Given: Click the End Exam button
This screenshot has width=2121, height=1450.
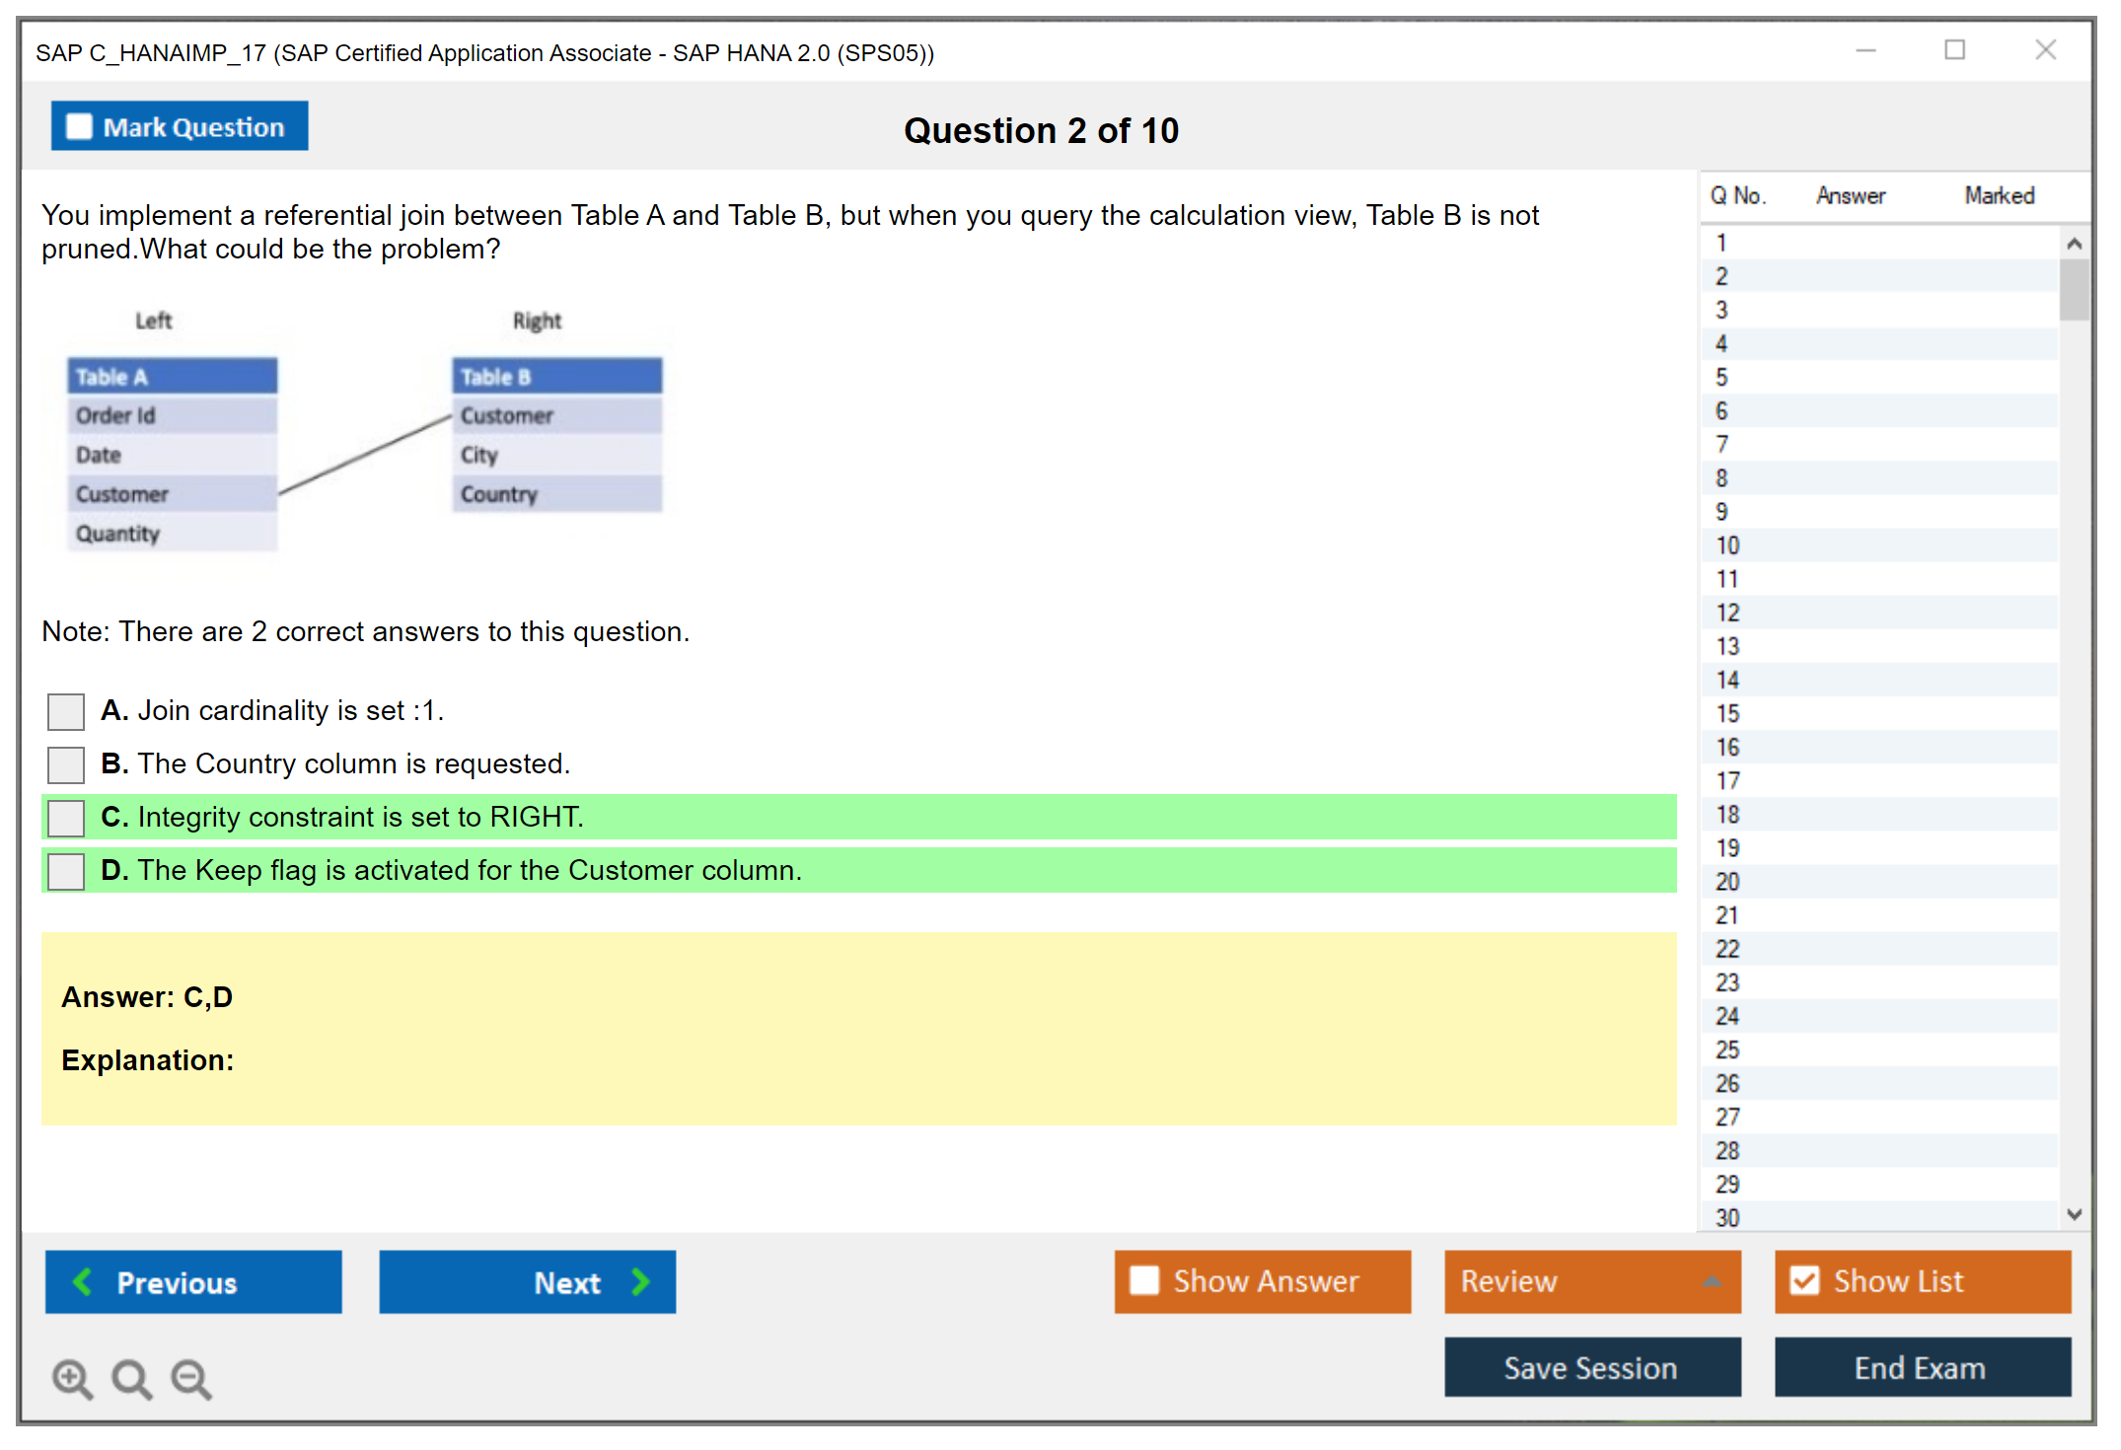Looking at the screenshot, I should coord(1921,1367).
